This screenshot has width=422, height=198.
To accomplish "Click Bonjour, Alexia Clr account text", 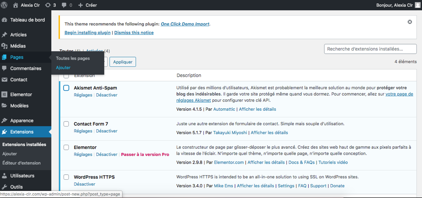I will click(394, 5).
